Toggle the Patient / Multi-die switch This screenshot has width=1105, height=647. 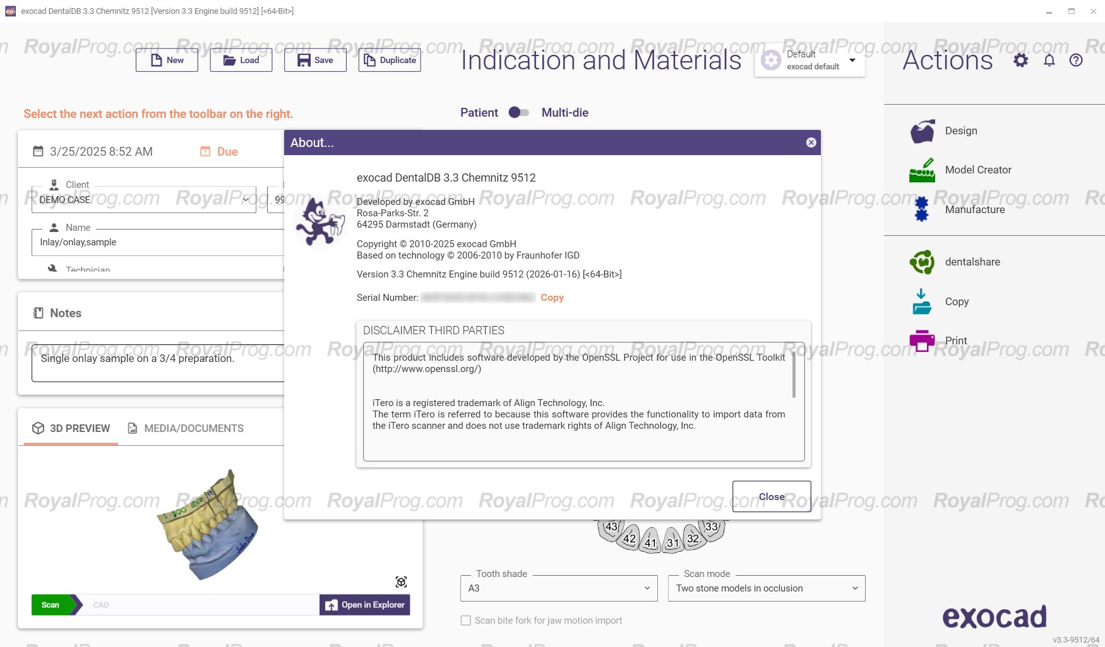pyautogui.click(x=519, y=113)
